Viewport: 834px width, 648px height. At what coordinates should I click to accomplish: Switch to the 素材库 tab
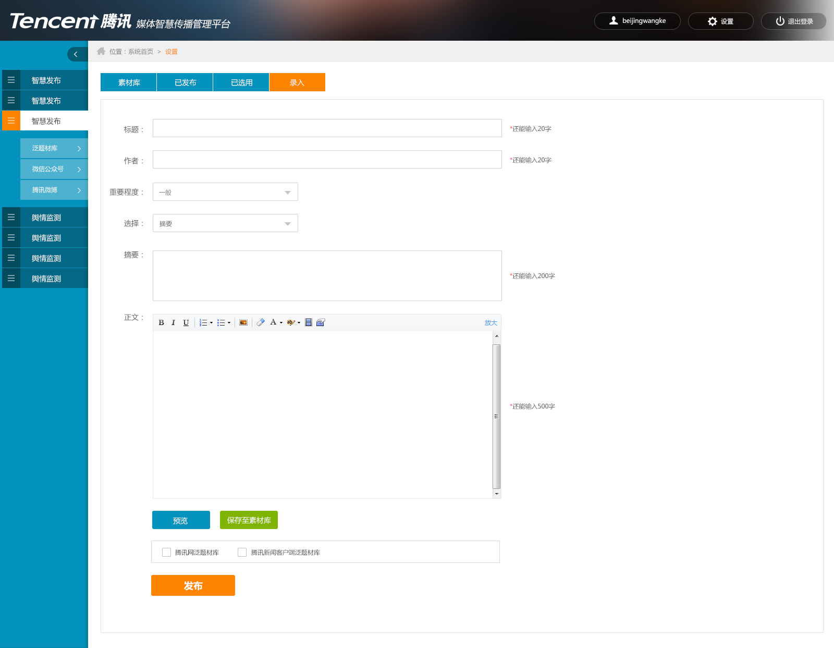click(129, 82)
